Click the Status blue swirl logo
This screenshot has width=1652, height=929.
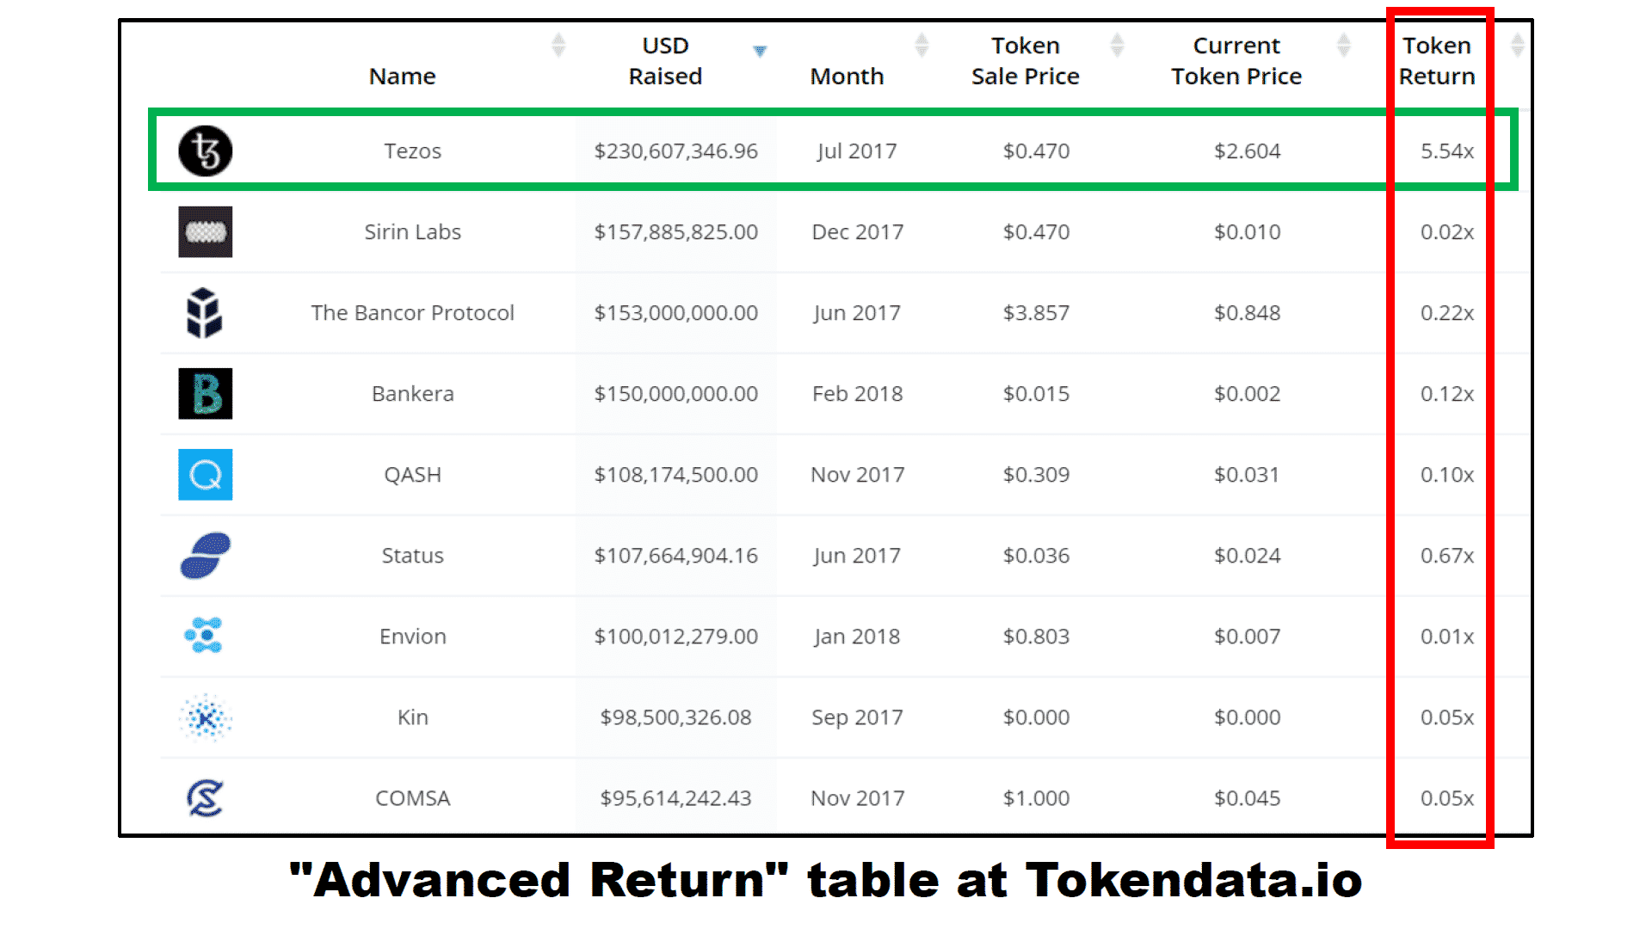pyautogui.click(x=205, y=555)
